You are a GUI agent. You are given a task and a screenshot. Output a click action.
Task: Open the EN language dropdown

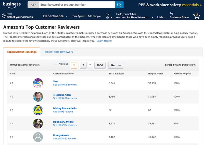tap(109, 16)
